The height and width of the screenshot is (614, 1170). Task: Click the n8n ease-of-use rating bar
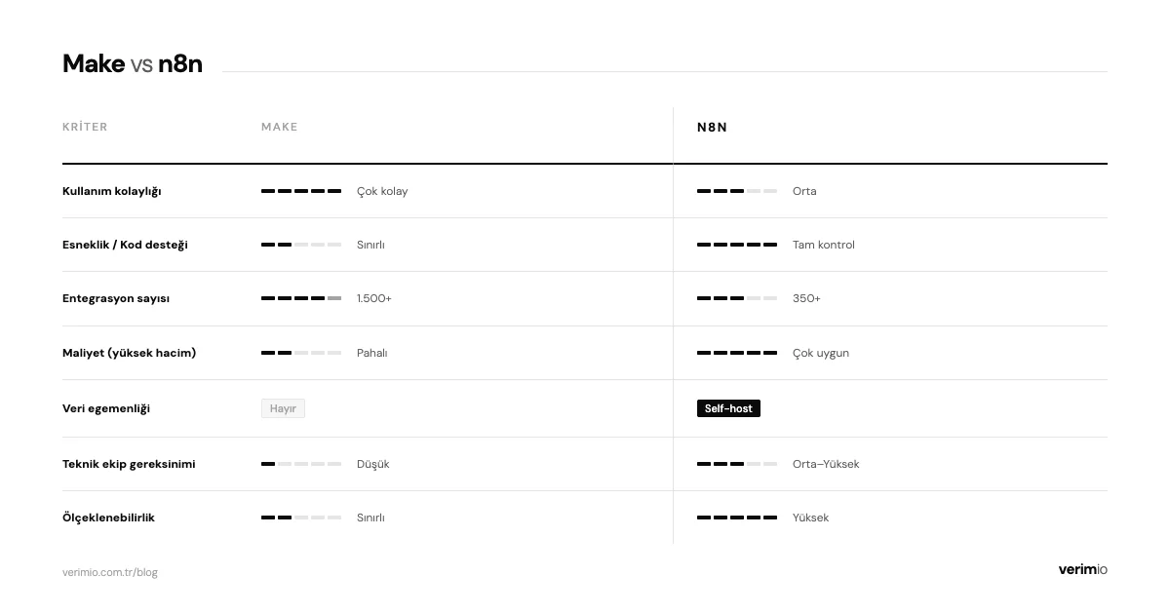coord(737,191)
